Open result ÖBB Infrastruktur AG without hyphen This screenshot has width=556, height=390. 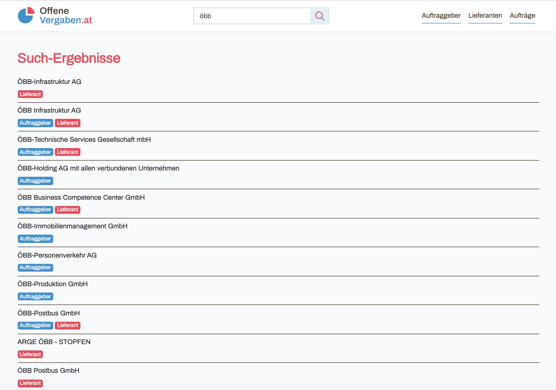tap(49, 110)
